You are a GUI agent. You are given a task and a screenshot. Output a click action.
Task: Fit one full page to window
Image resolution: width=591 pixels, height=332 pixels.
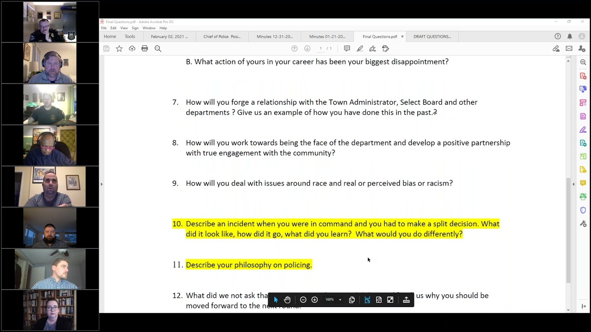379,300
